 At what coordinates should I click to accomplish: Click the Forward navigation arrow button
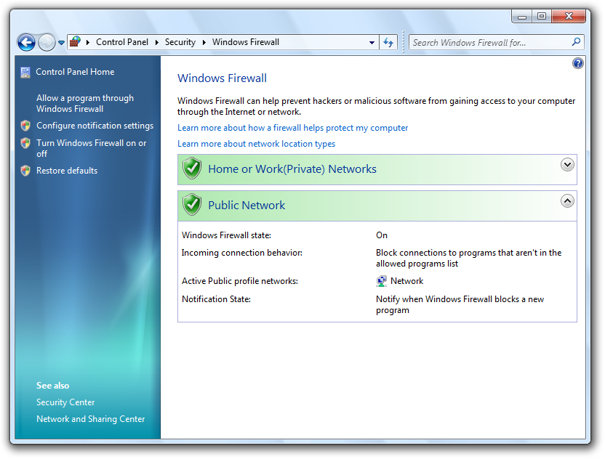click(47, 42)
